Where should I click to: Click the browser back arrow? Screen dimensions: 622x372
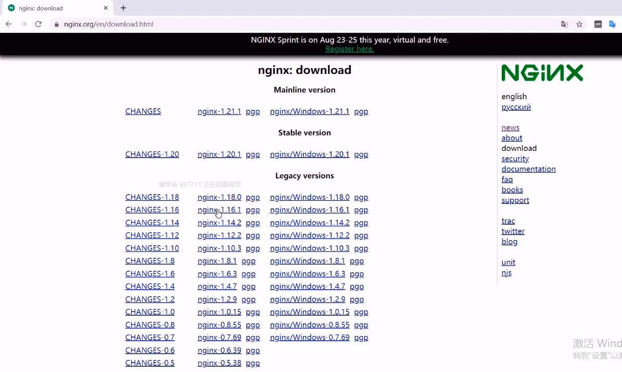tap(9, 24)
